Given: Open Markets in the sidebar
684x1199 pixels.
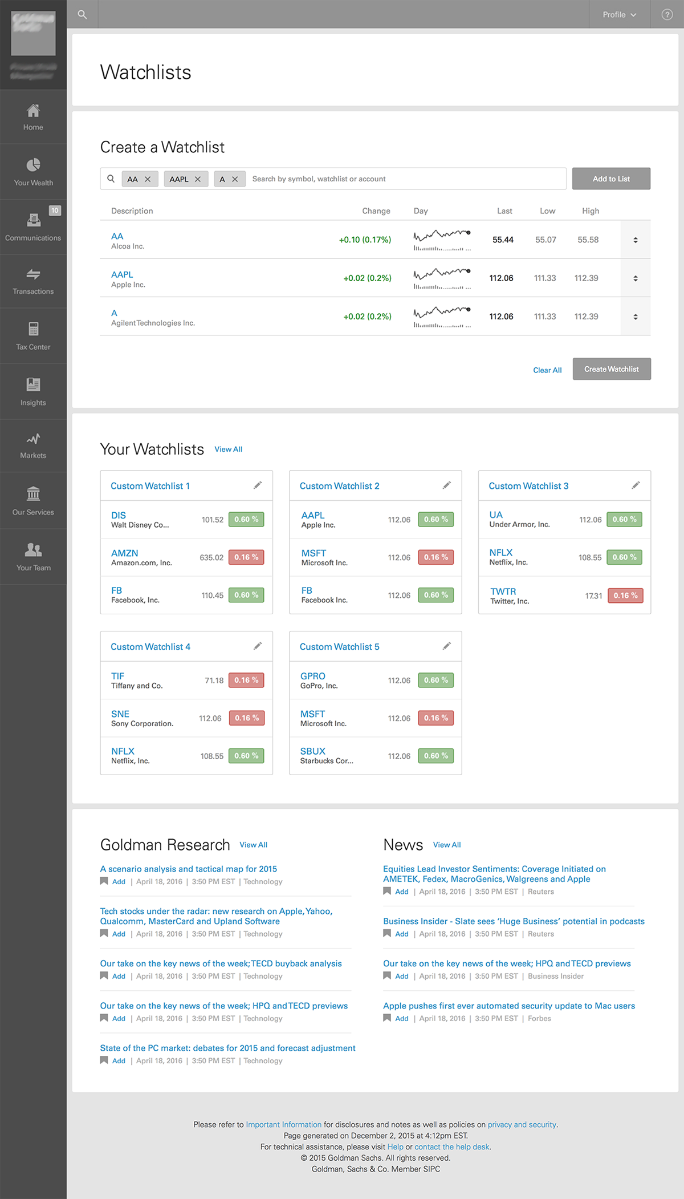Looking at the screenshot, I should (33, 446).
